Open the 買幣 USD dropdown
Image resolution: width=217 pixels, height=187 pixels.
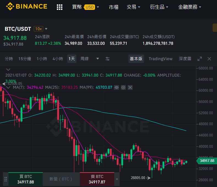tap(85, 7)
